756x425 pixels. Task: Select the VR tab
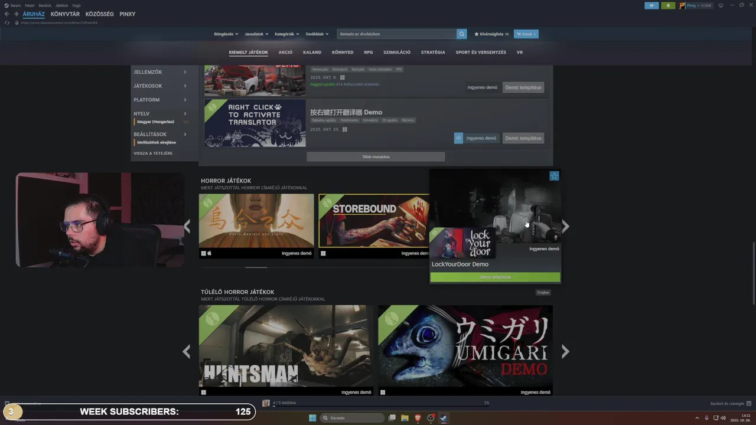click(520, 52)
